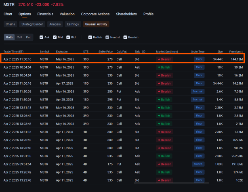Uncheck the Bearish sentiment filter
Screen dimensions: 248x192
tap(125, 37)
